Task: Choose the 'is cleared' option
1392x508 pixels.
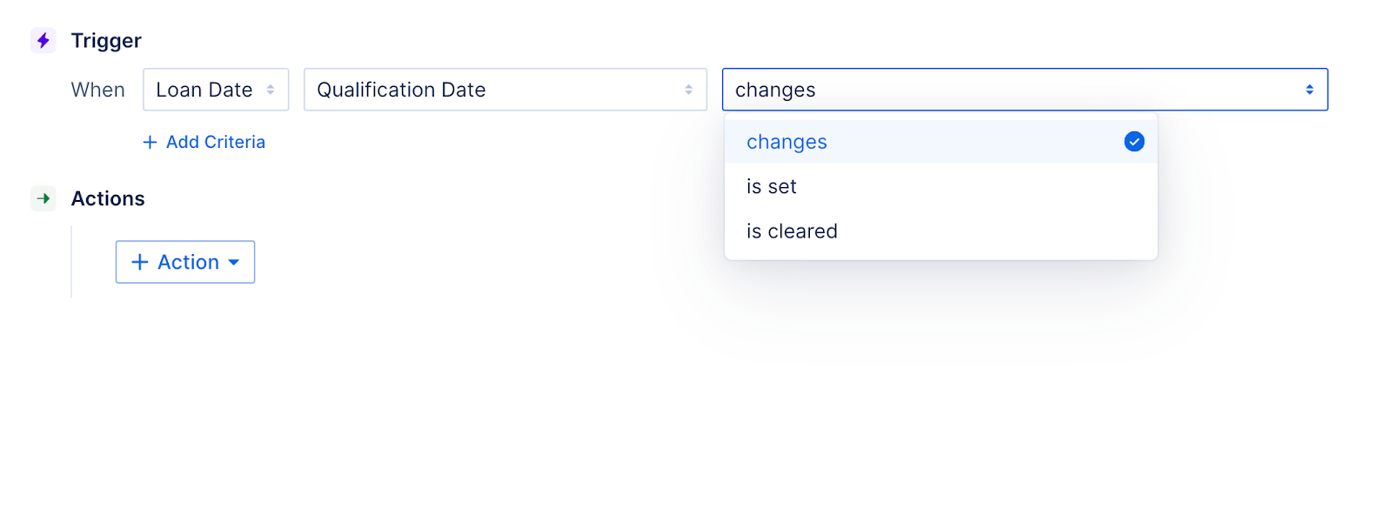Action: pyautogui.click(x=792, y=231)
